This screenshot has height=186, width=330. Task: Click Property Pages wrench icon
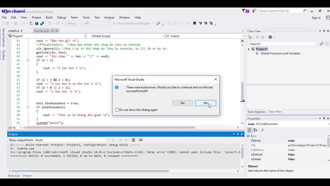tap(262, 130)
